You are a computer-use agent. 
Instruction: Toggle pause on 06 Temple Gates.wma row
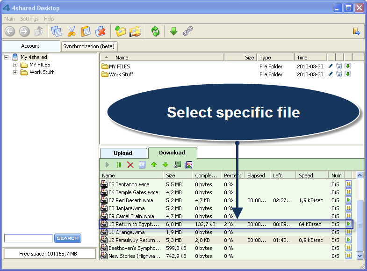pyautogui.click(x=348, y=192)
